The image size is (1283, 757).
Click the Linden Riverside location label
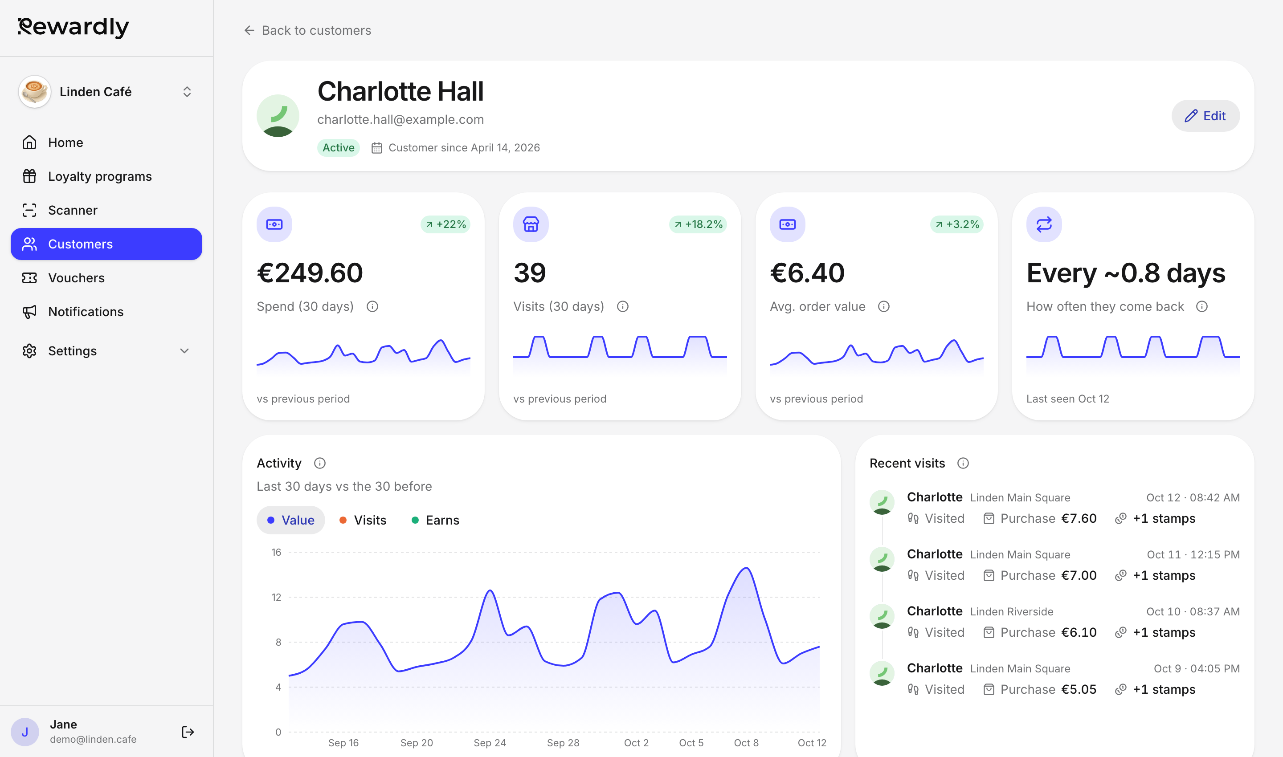coord(1012,612)
